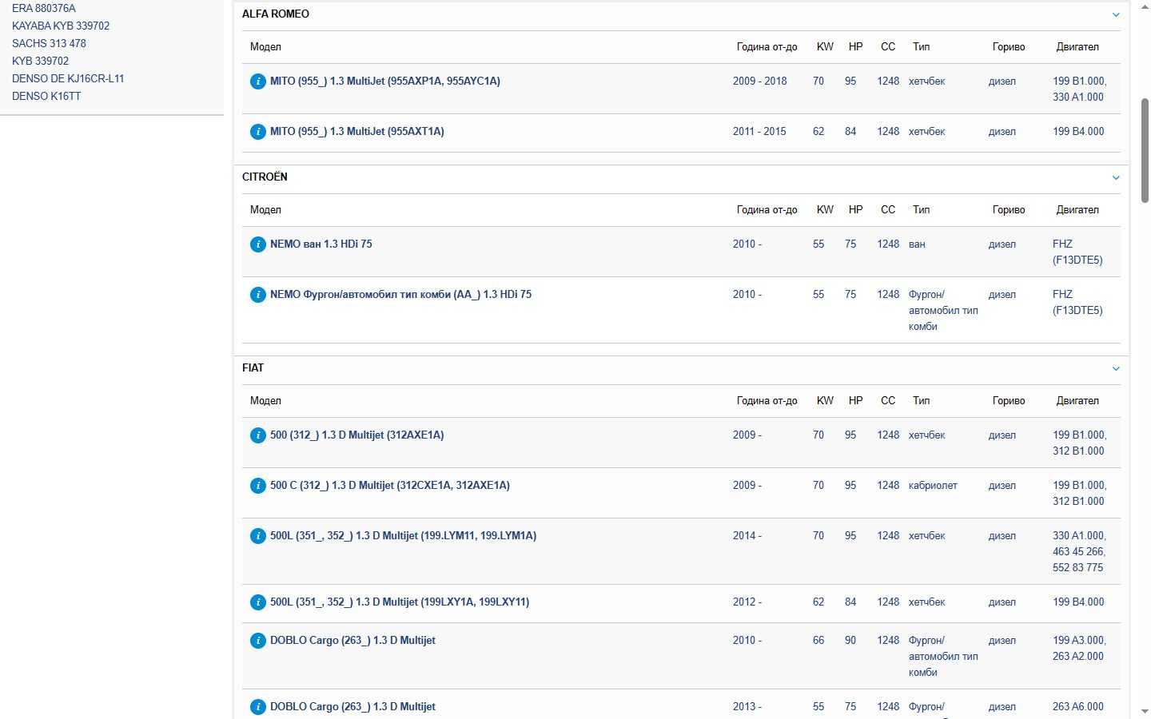Click info icon for Fiat 500 (312_)

[x=257, y=435]
